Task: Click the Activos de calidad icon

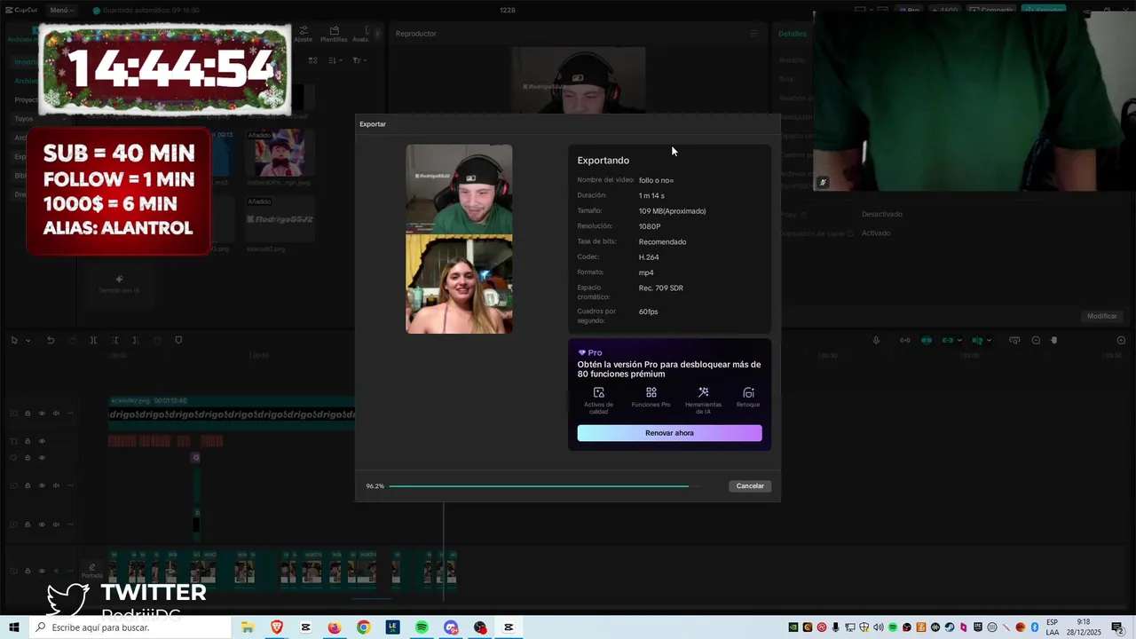Action: (x=598, y=392)
